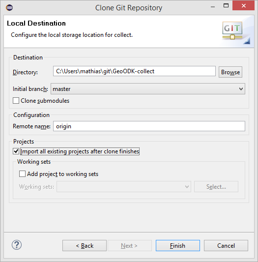This screenshot has height=262, width=258.
Task: Maximize the Clone Git Repository window
Action: [x=226, y=6]
